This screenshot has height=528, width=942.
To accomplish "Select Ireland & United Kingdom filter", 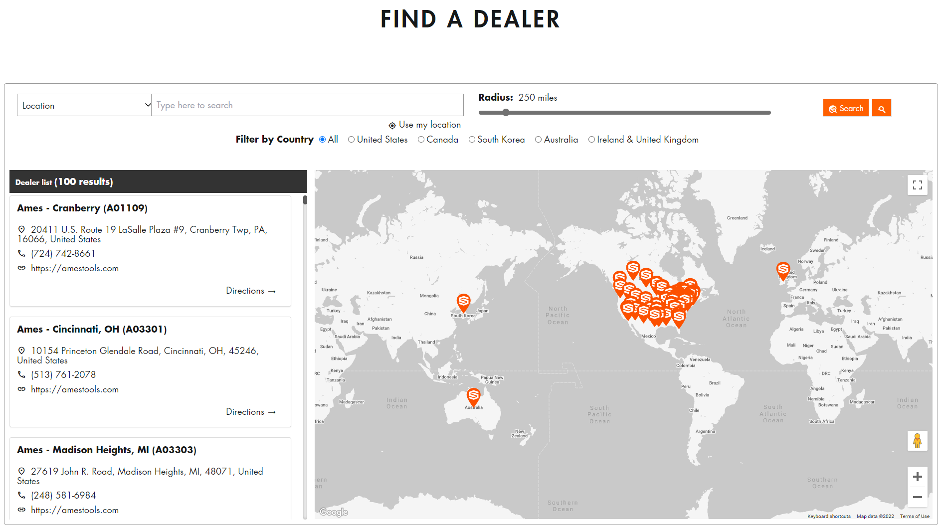I will [x=591, y=140].
